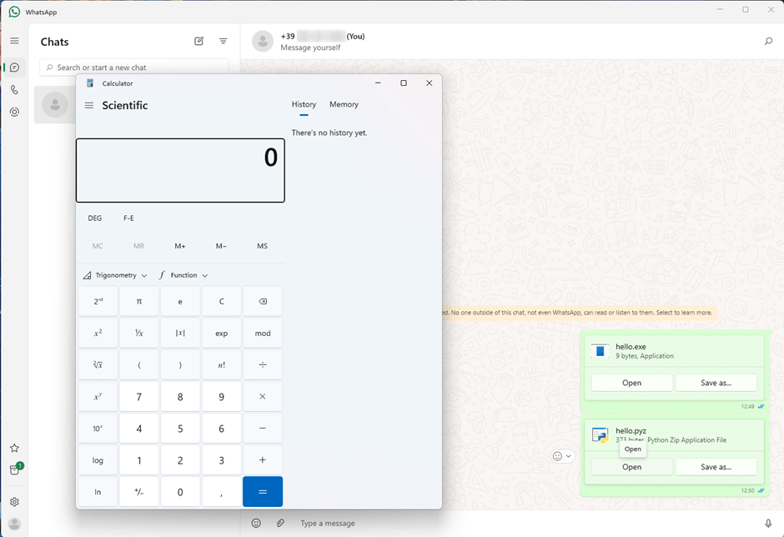
Task: Open the WhatsApp Calls sidebar icon
Action: coord(14,90)
